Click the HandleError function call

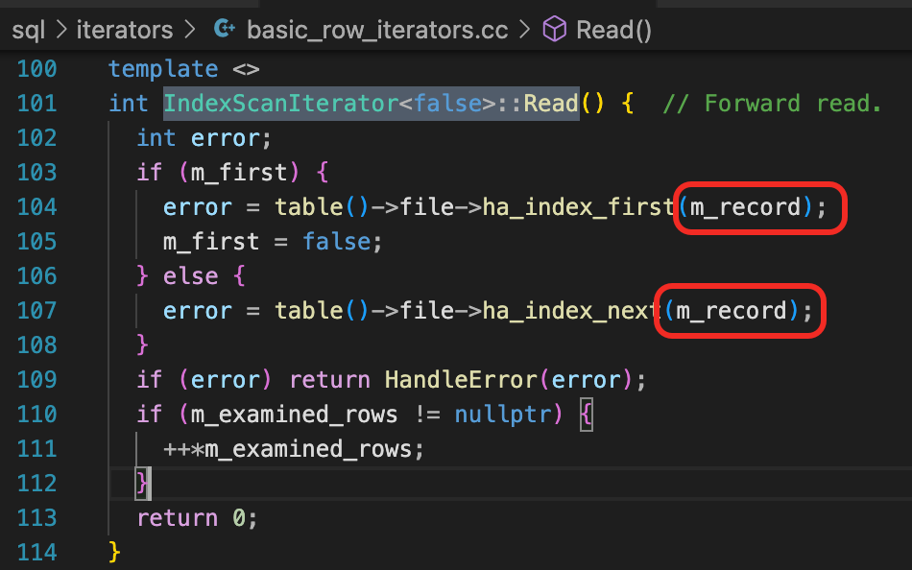[x=461, y=380]
